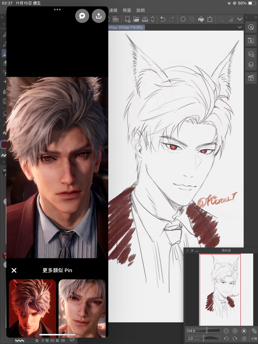Select the Pen tool at top
Viewport: 258px width, 344px height.
[4, 35]
